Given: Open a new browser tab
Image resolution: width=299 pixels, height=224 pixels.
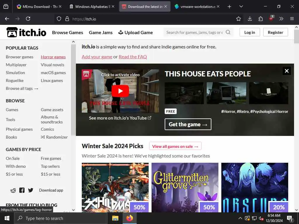Looking at the screenshot, I should [229, 7].
